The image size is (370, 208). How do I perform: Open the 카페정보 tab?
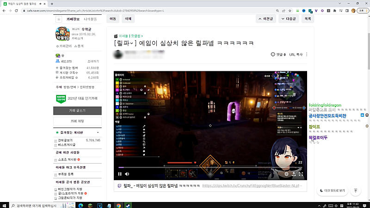click(73, 19)
